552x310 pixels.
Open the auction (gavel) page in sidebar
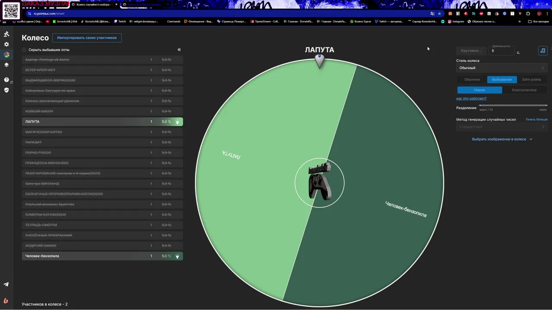click(x=6, y=34)
